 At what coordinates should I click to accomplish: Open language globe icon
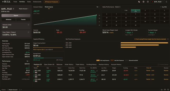(143, 2)
